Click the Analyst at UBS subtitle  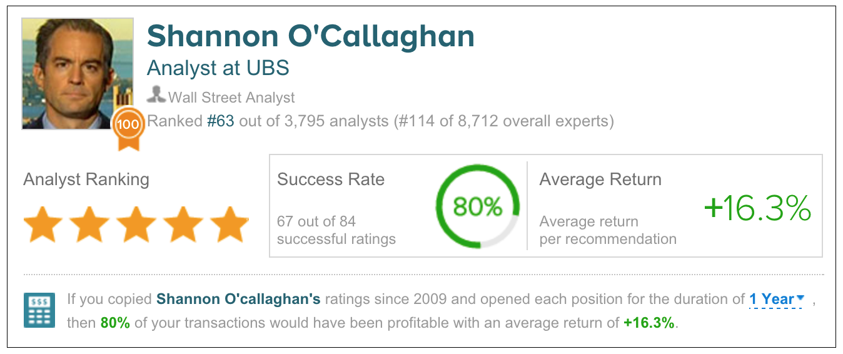(218, 68)
